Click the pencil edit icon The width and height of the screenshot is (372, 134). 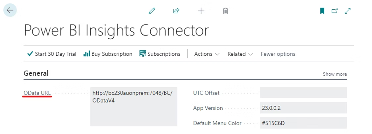[152, 11]
